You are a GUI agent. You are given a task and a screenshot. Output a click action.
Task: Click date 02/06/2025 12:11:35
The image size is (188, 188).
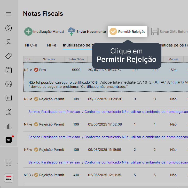[x=105, y=175]
